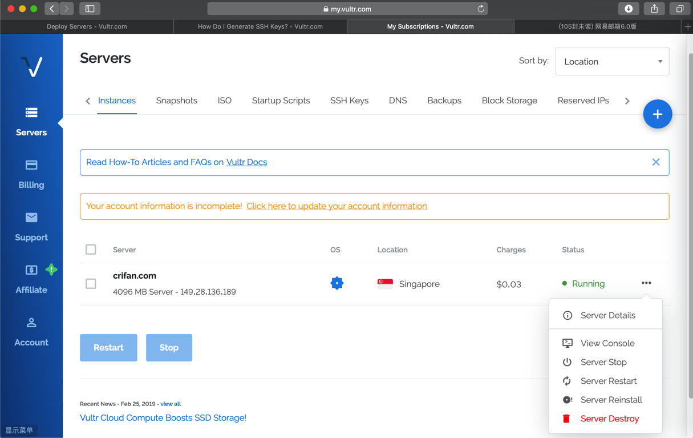Image resolution: width=693 pixels, height=438 pixels.
Task: Open the crifan.com server name
Action: [135, 275]
